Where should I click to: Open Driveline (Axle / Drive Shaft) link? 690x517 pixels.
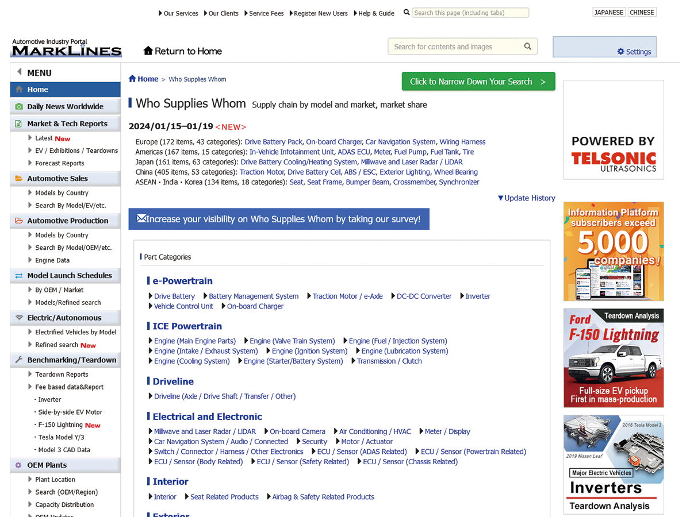225,396
